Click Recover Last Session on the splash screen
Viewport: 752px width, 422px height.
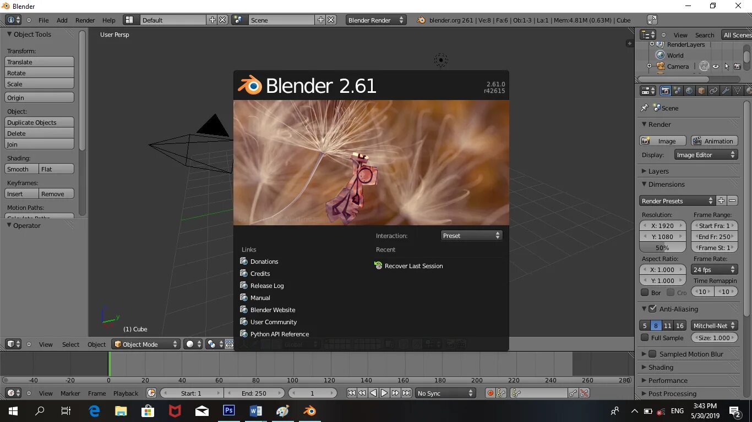pyautogui.click(x=413, y=266)
